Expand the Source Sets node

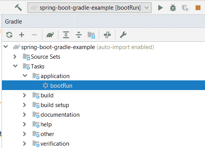[x=15, y=57]
